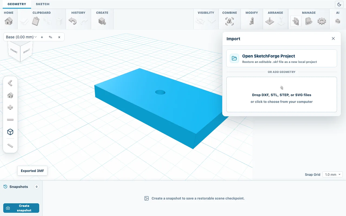
Task: Open the Create shape menu icon
Action: point(102,21)
